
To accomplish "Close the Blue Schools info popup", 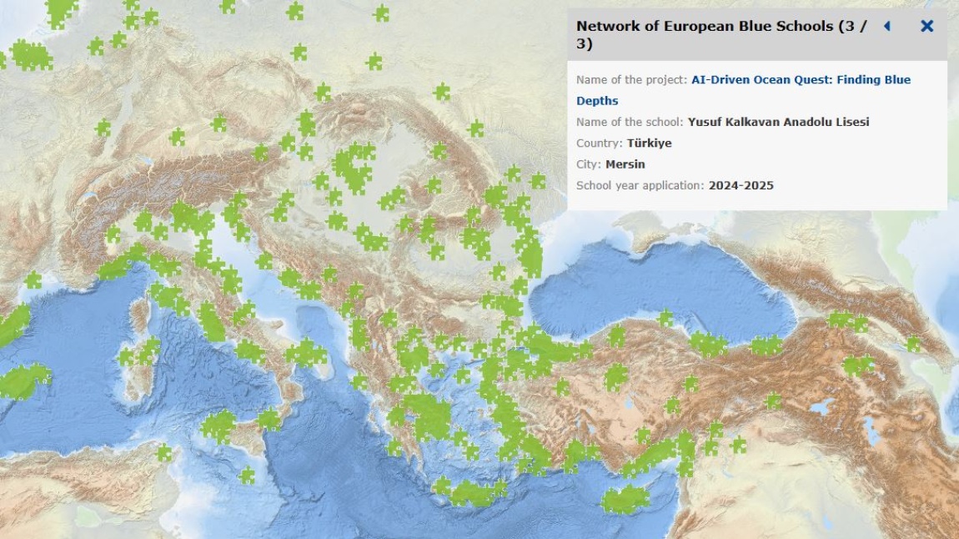I will 926,26.
